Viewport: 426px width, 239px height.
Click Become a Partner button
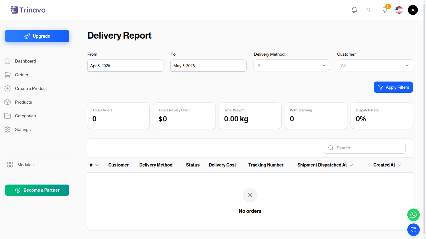tap(37, 190)
